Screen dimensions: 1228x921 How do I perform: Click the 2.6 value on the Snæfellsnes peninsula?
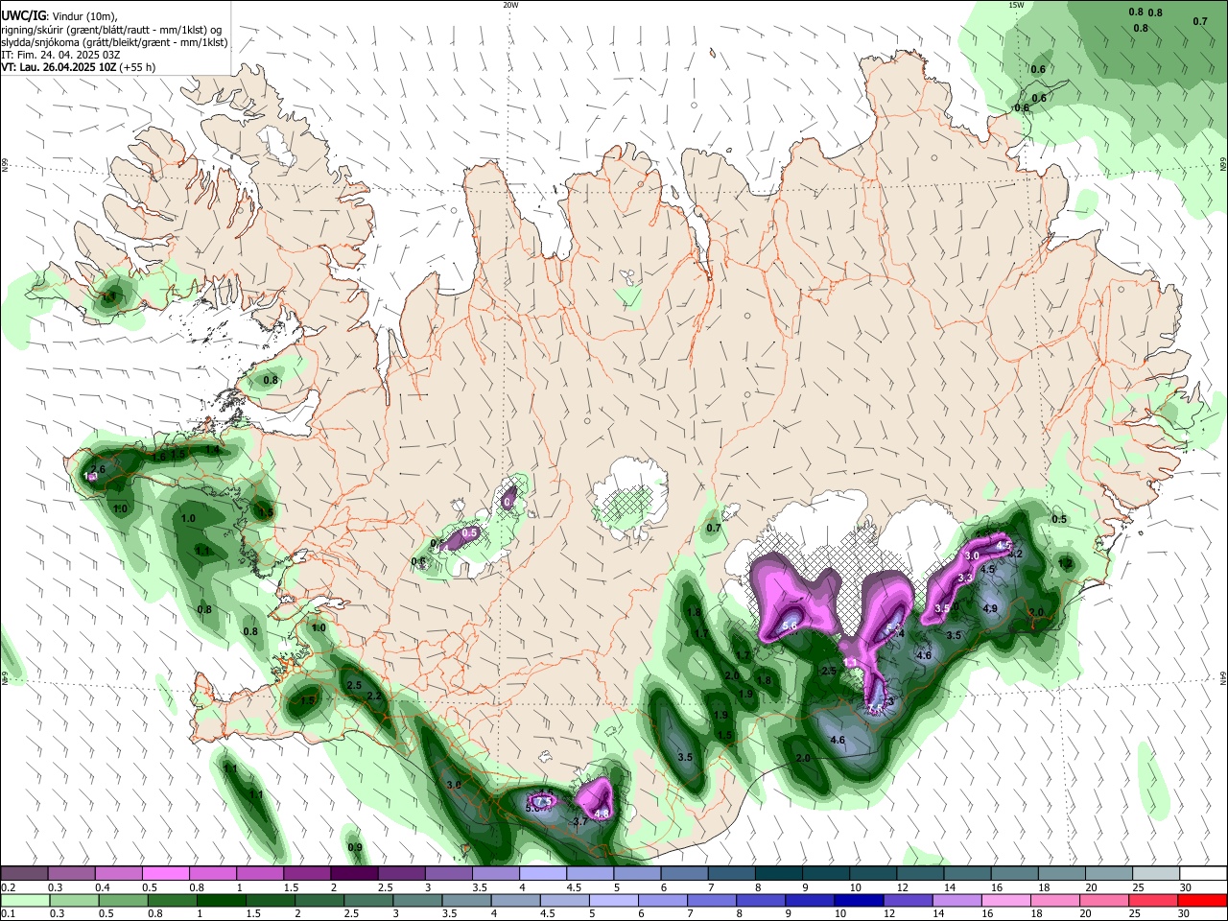coord(97,468)
